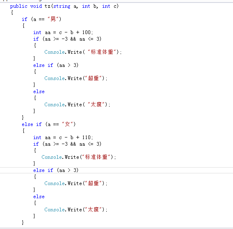Click the number 100 in the male branch
233x229 pixels.
click(87, 32)
